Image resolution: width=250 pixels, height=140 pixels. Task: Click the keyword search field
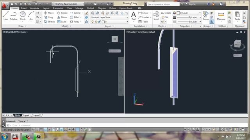163,4
